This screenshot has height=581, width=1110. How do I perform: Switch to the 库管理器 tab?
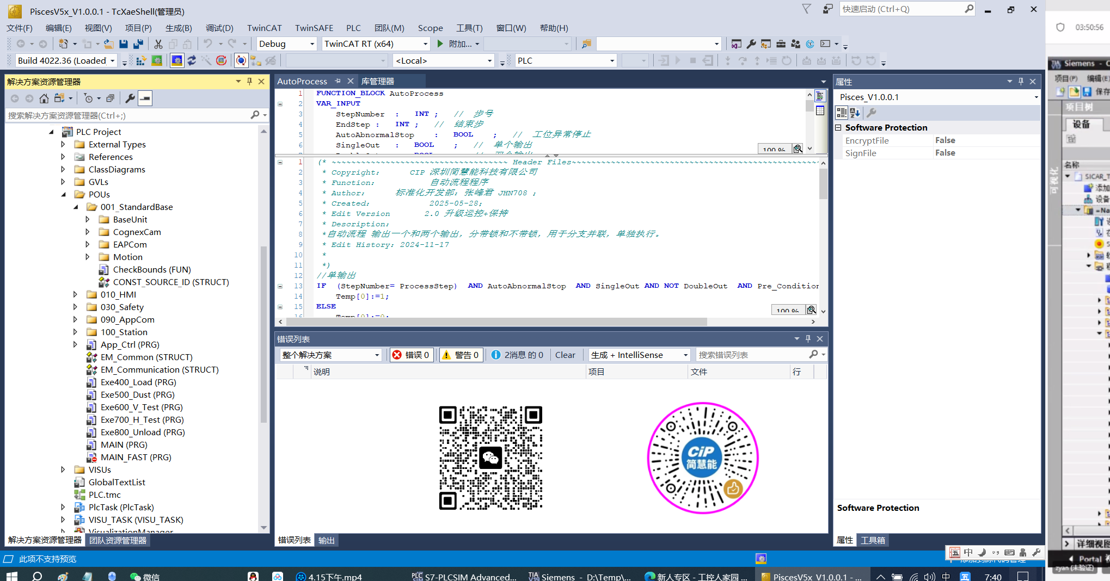coord(377,81)
